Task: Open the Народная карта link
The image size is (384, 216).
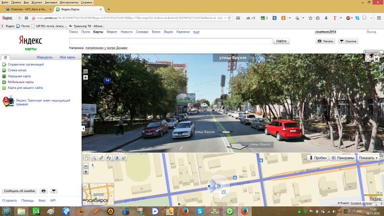Action: (x=19, y=76)
